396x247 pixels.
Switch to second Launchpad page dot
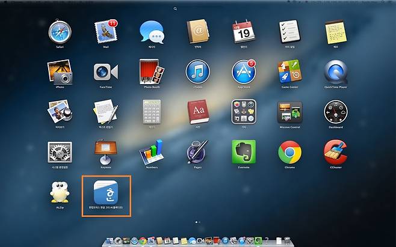click(200, 222)
